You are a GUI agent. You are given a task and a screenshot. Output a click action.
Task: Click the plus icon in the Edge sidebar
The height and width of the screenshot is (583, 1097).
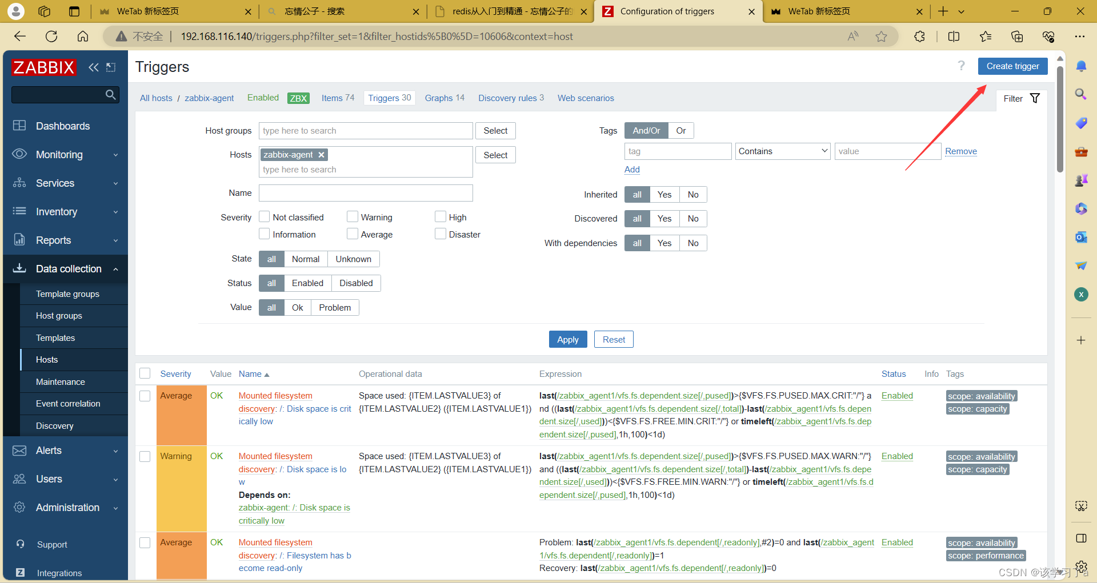[1081, 340]
